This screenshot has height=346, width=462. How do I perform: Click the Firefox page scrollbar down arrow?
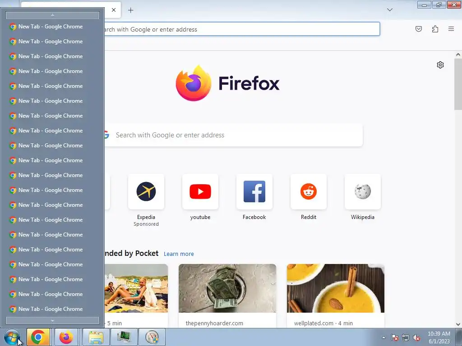point(458,324)
